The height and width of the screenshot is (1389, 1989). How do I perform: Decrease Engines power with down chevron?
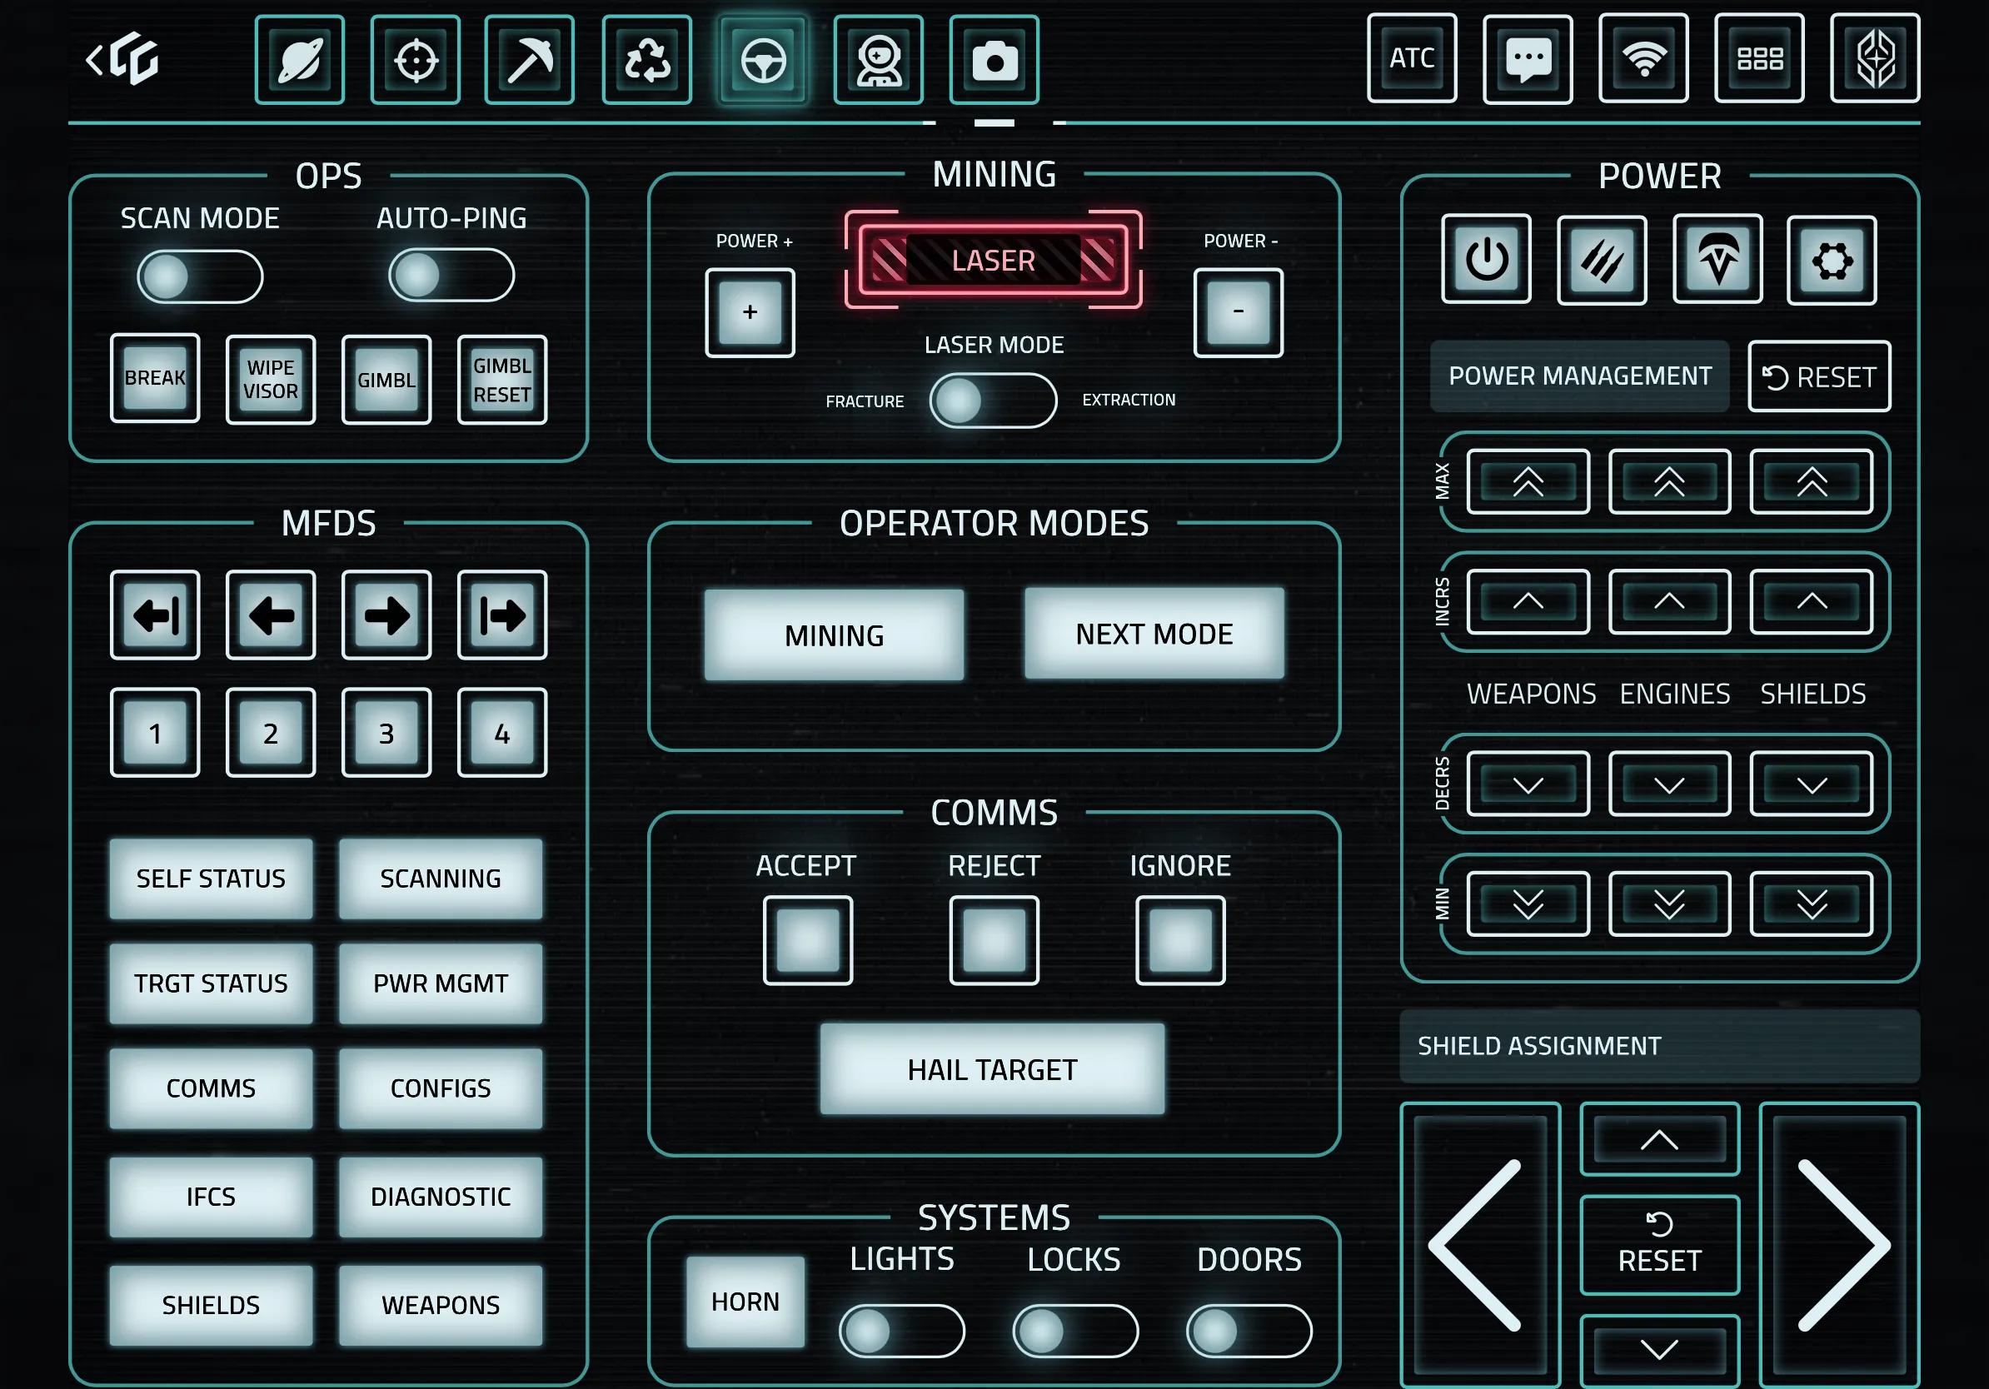pyautogui.click(x=1668, y=784)
